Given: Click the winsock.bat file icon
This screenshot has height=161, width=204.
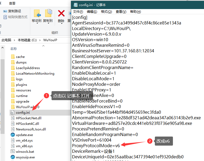Looking at the screenshot, I should coord(13,151).
